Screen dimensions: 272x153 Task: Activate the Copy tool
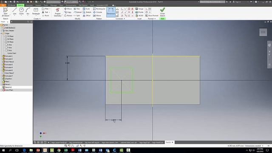coord(68,12)
